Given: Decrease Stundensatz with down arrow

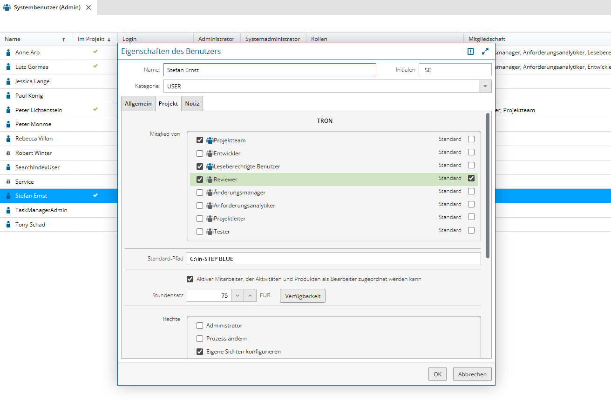Looking at the screenshot, I should click(x=238, y=296).
